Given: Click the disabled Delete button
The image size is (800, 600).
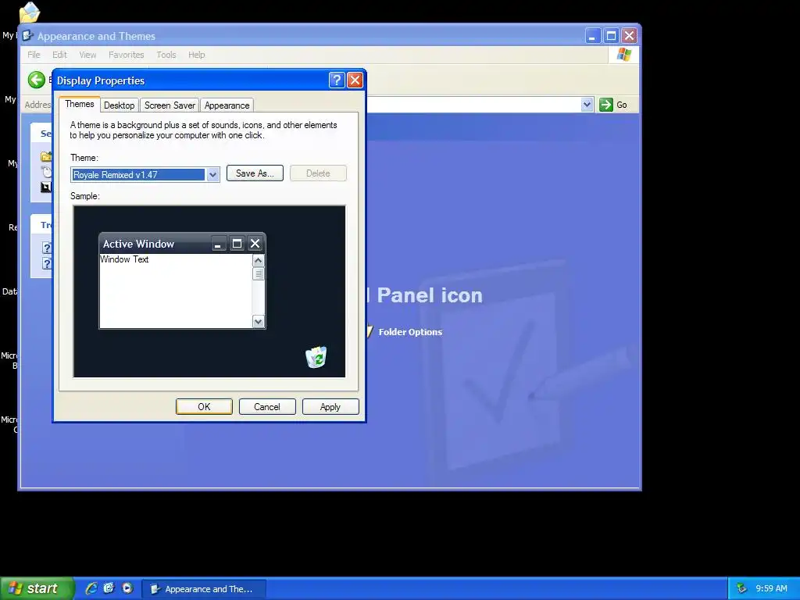Looking at the screenshot, I should pyautogui.click(x=318, y=173).
